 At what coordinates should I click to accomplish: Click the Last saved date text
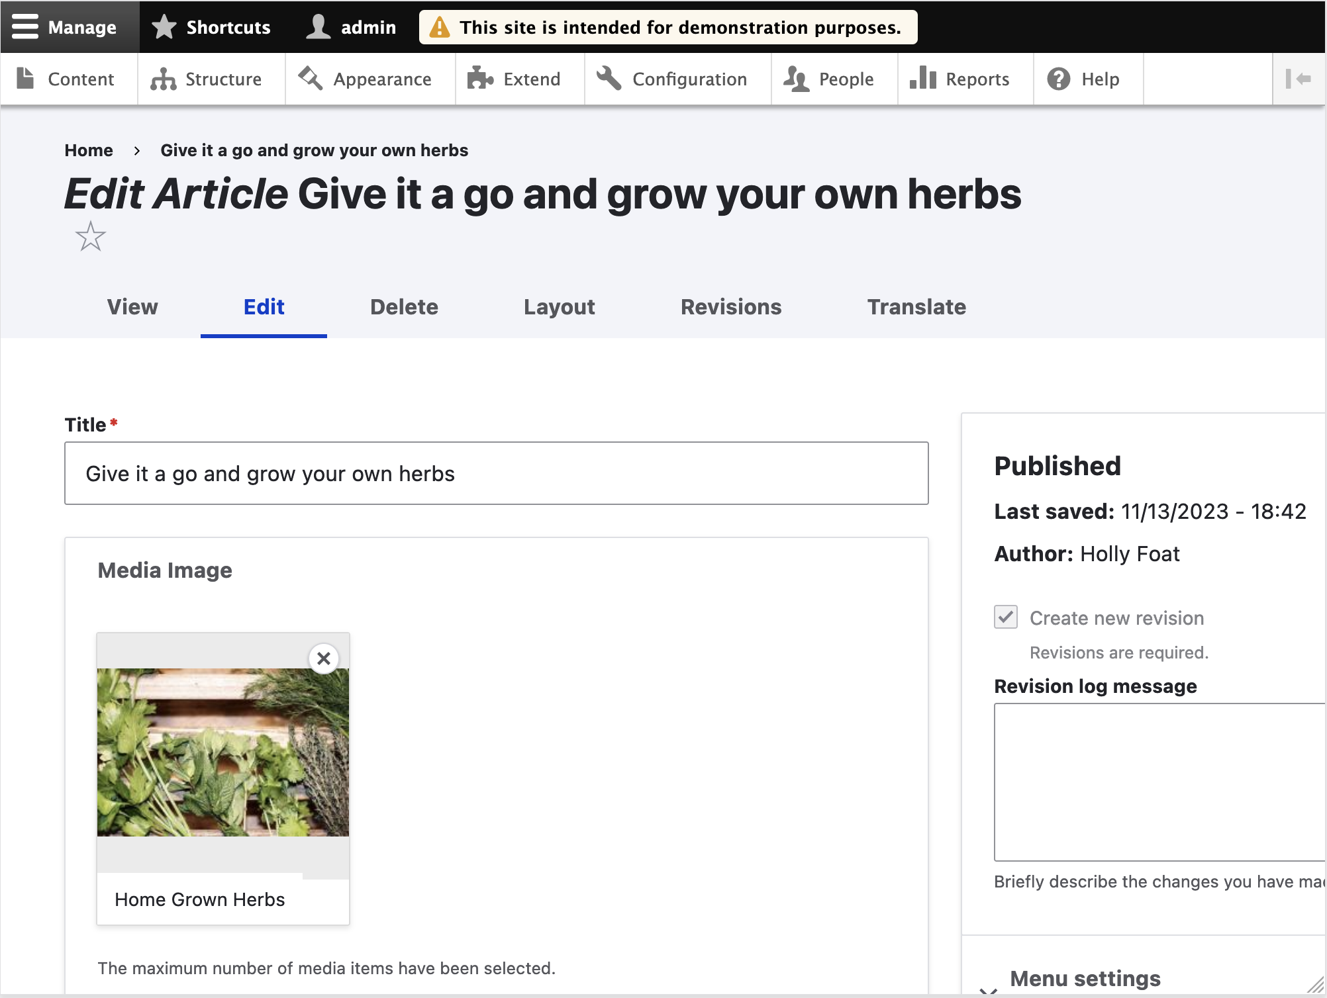[x=1150, y=512]
